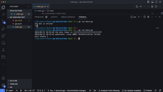
Task: Create a new terminal with plus icon
Action: (x=139, y=17)
